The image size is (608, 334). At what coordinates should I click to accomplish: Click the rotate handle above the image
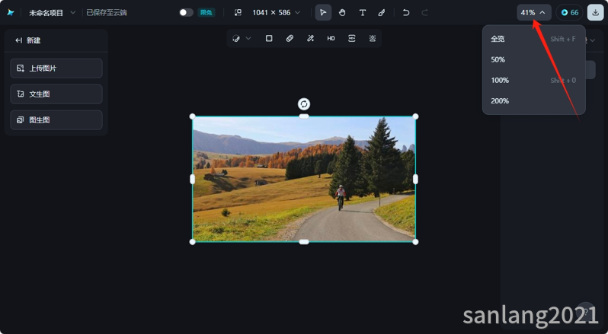(x=304, y=104)
